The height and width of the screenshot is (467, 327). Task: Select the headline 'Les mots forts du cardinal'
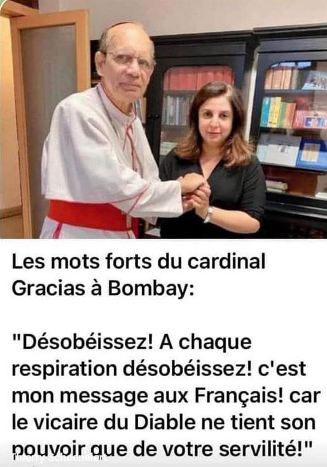[x=139, y=262]
